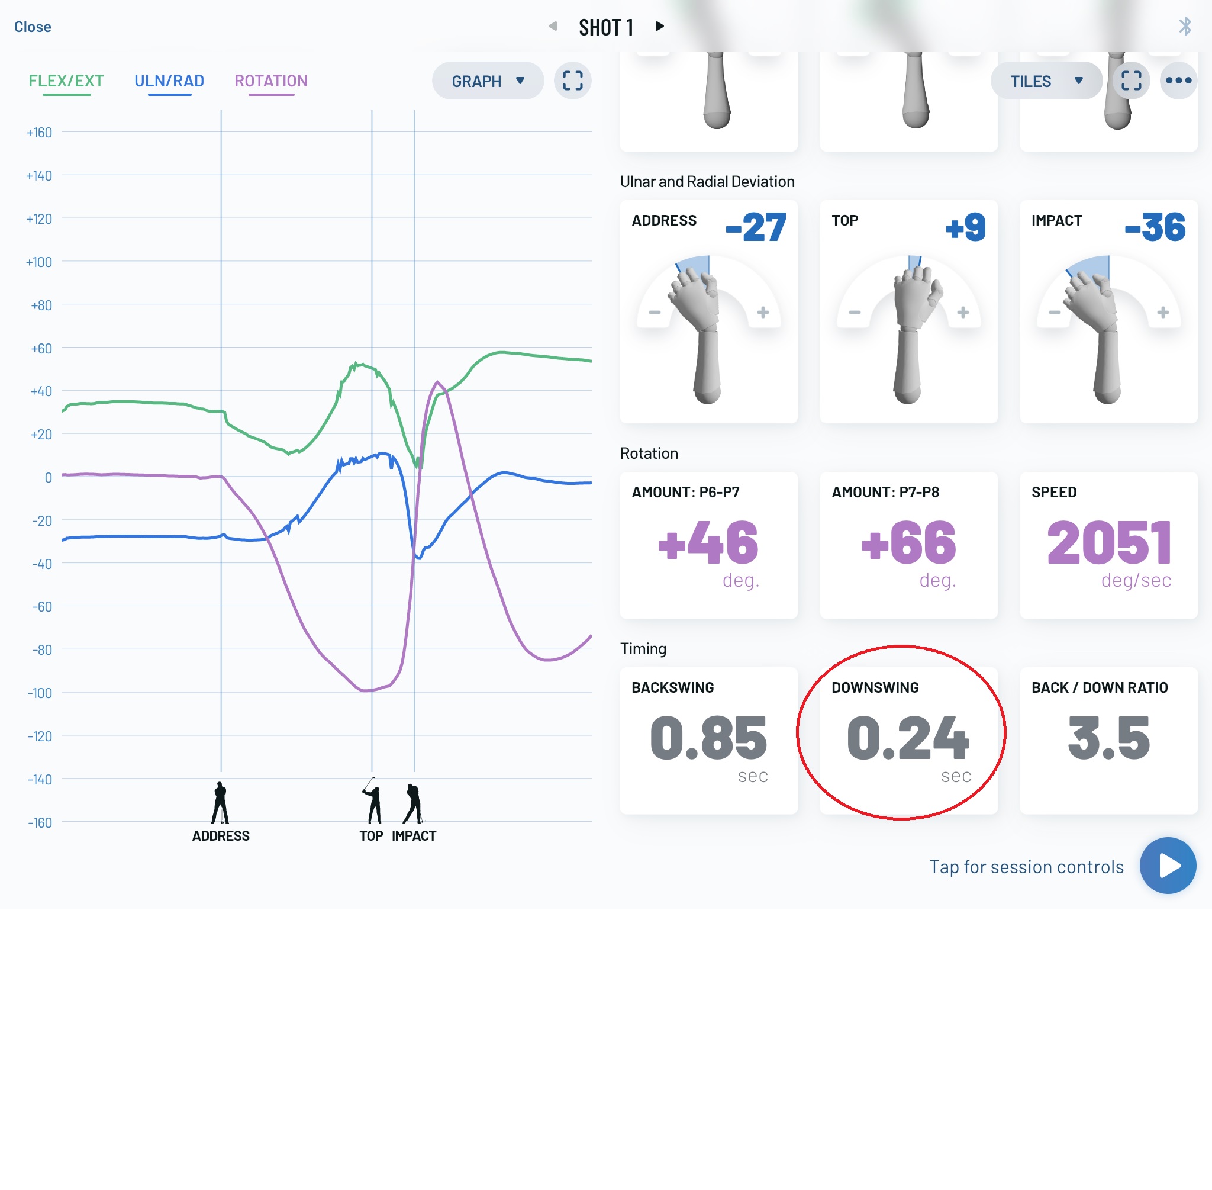The image size is (1212, 1190).
Task: Tap the 'Tap for session controls' text
Action: 1026,867
